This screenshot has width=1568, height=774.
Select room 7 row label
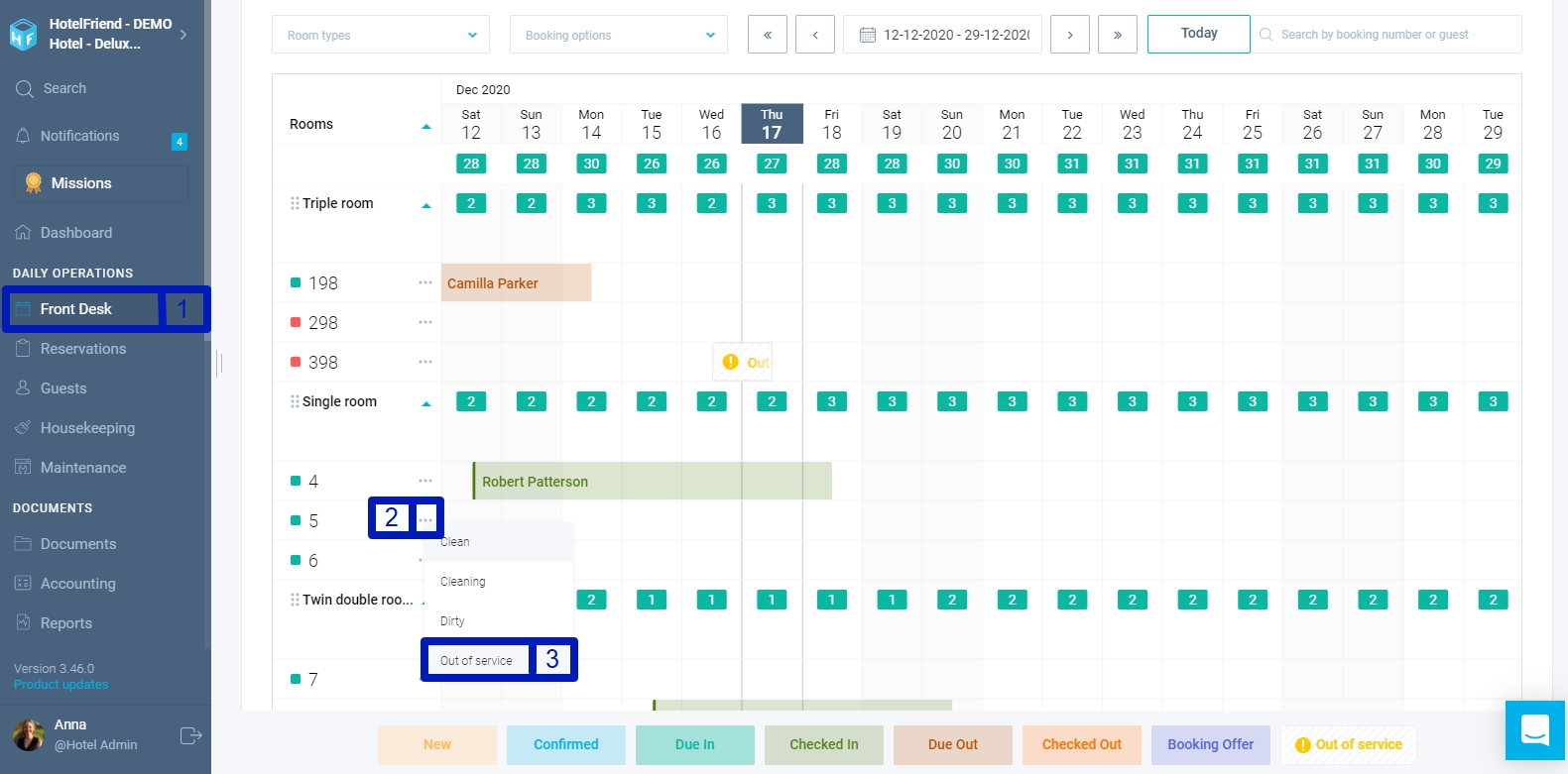click(x=312, y=679)
